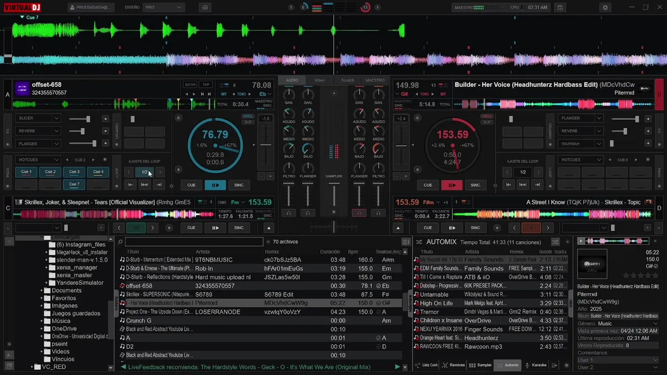
Task: Expand the Documents folder in tree
Action: 41,291
